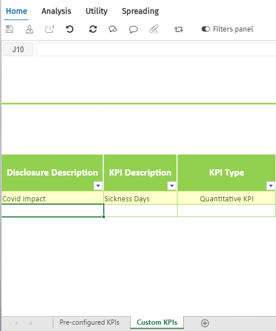The width and height of the screenshot is (276, 331).
Task: Add a comment with speech bubble icon
Action: point(133,29)
